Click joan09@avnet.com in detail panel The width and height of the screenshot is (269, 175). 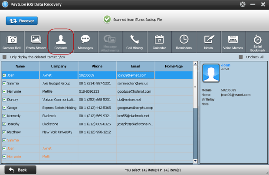(x=236, y=95)
